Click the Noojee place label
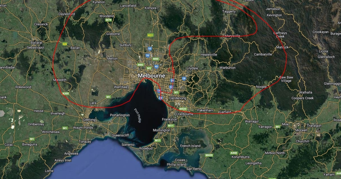 pyautogui.click(x=261, y=86)
